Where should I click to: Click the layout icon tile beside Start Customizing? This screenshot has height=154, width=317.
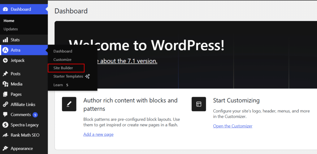pos(199,104)
